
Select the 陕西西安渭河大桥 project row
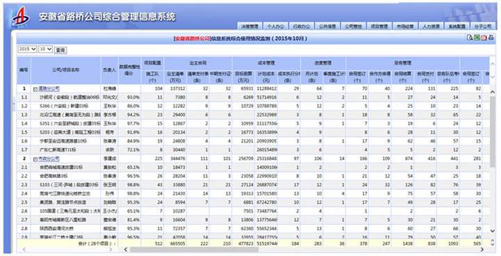pyautogui.click(x=253, y=228)
